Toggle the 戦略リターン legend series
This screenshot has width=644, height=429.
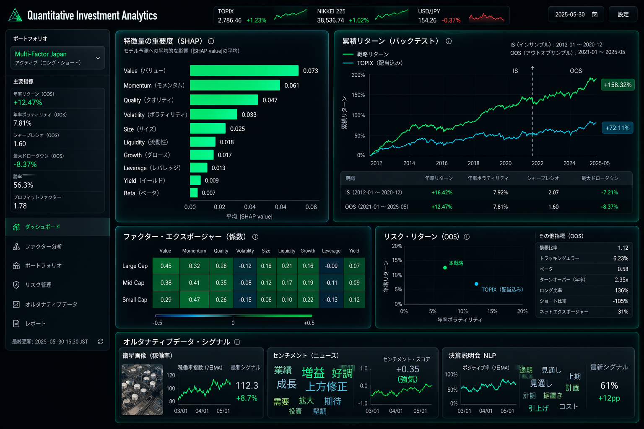(x=366, y=54)
